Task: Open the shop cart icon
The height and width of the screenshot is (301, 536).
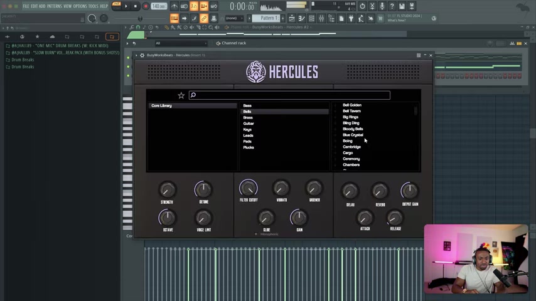Action: tap(380, 18)
